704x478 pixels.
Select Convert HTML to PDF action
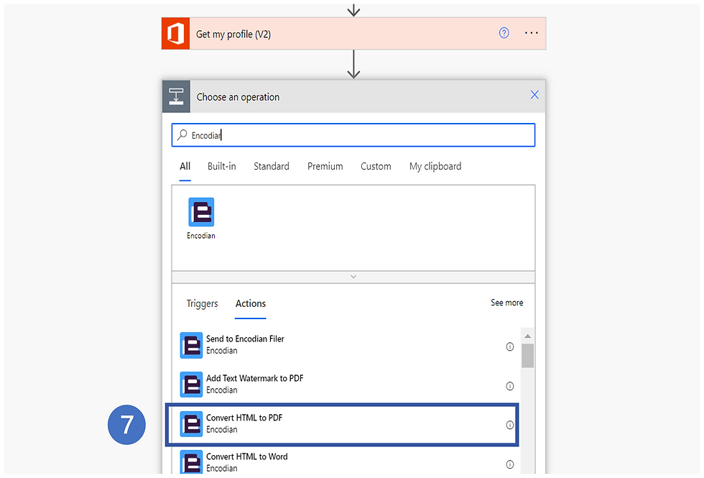coord(342,424)
